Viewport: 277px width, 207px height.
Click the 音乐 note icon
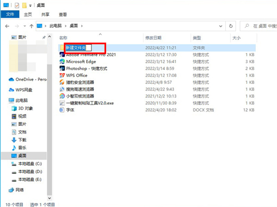click(14, 148)
